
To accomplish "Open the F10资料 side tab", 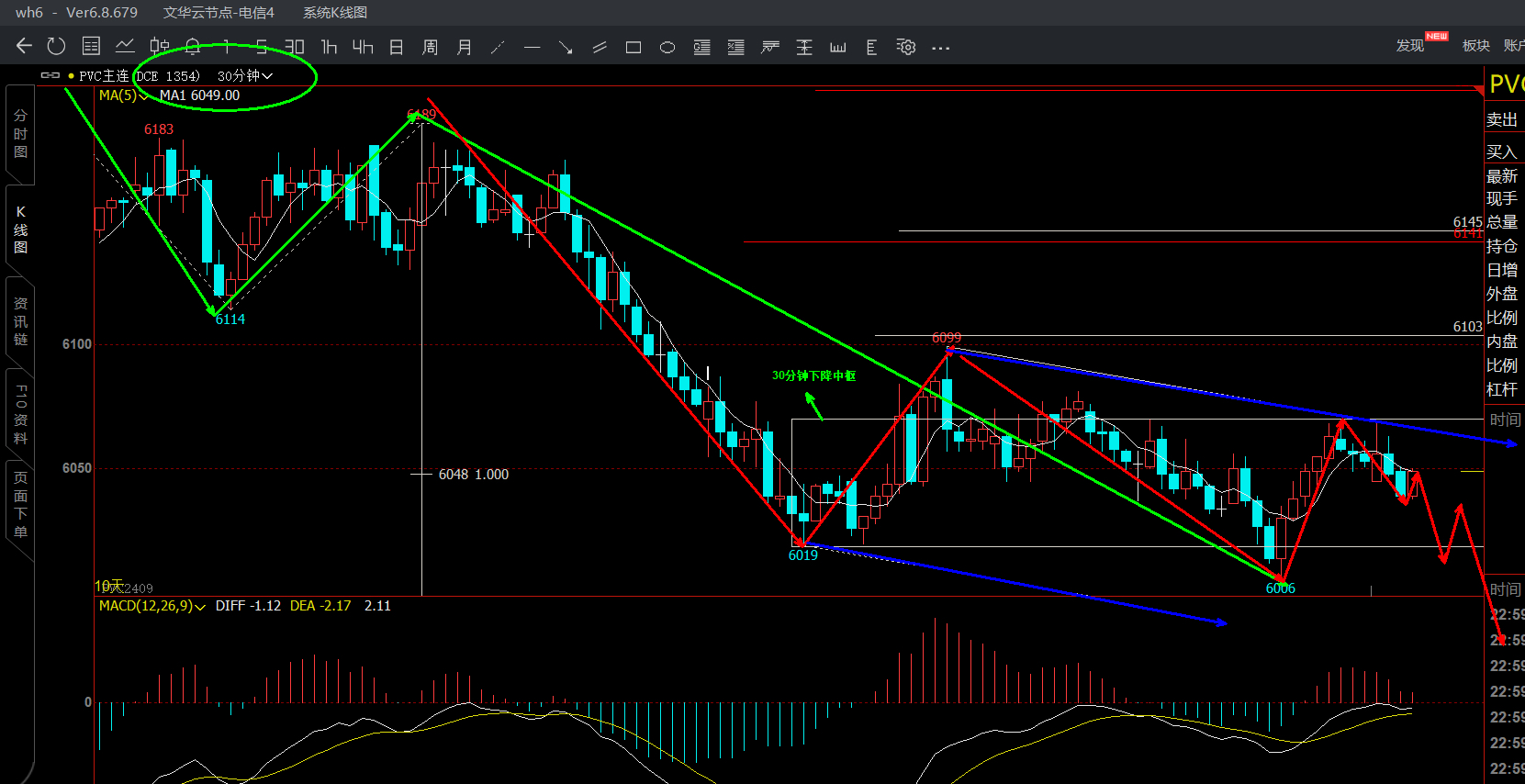I will (20, 415).
